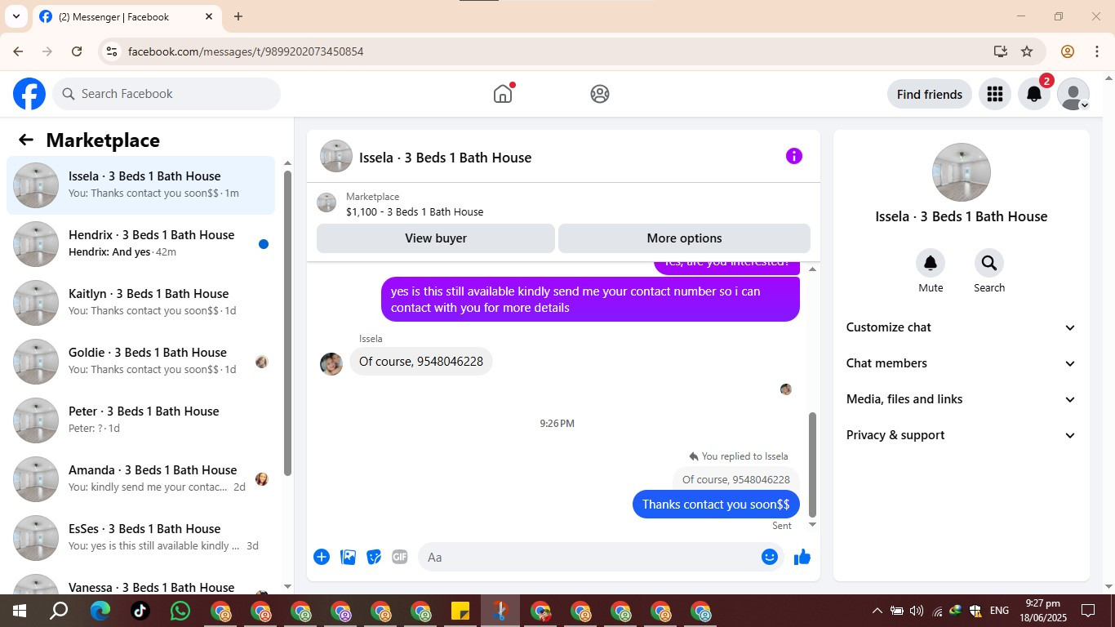Open the Hendrix conversation
1115x627 pixels.
(141, 244)
